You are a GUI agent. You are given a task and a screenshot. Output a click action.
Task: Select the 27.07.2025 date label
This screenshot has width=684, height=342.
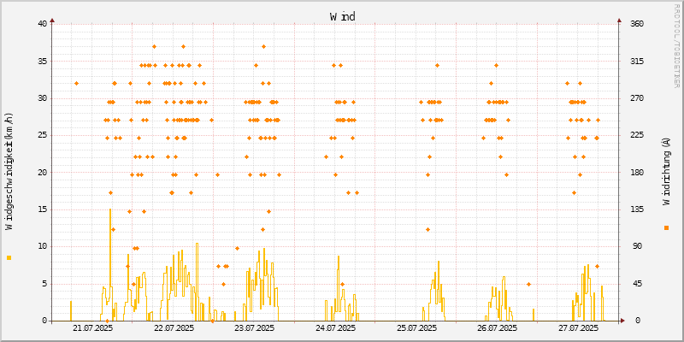point(578,328)
